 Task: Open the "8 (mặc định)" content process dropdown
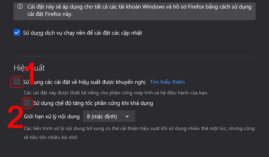tap(109, 116)
